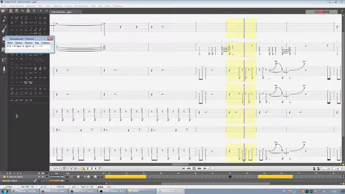Viewport: 345px width, 194px height.
Task: Open the mySongBook button
Action: (321, 12)
